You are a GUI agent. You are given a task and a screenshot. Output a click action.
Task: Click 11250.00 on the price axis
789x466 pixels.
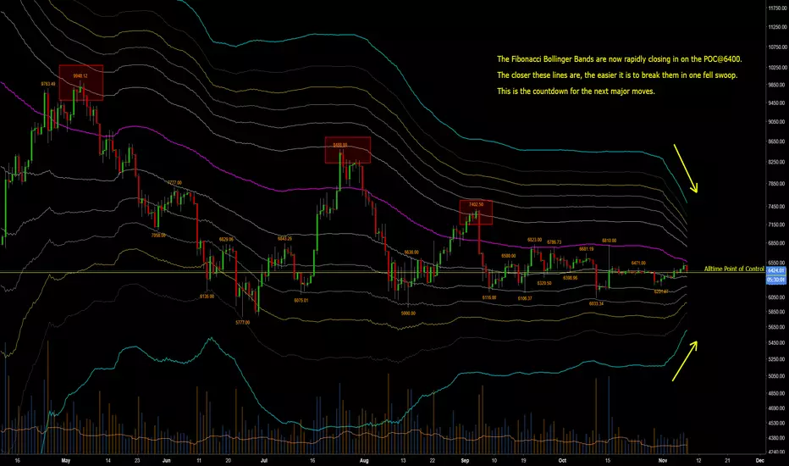point(777,28)
